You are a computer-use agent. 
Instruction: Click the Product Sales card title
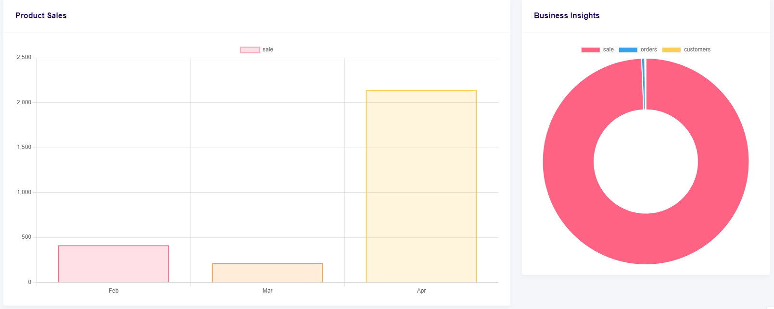pyautogui.click(x=41, y=16)
